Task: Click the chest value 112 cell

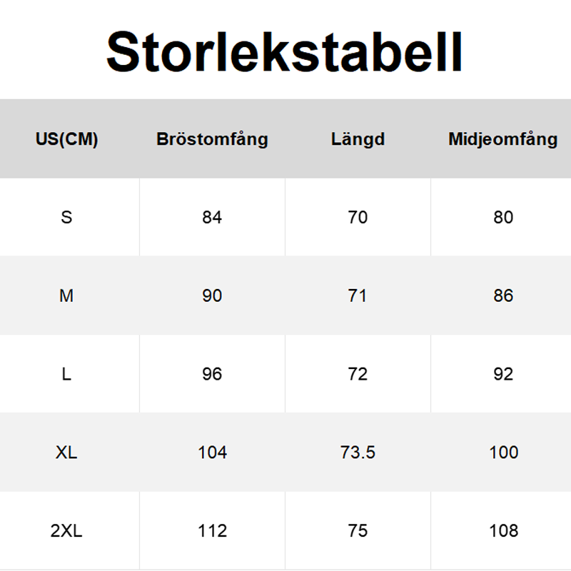Action: (212, 531)
